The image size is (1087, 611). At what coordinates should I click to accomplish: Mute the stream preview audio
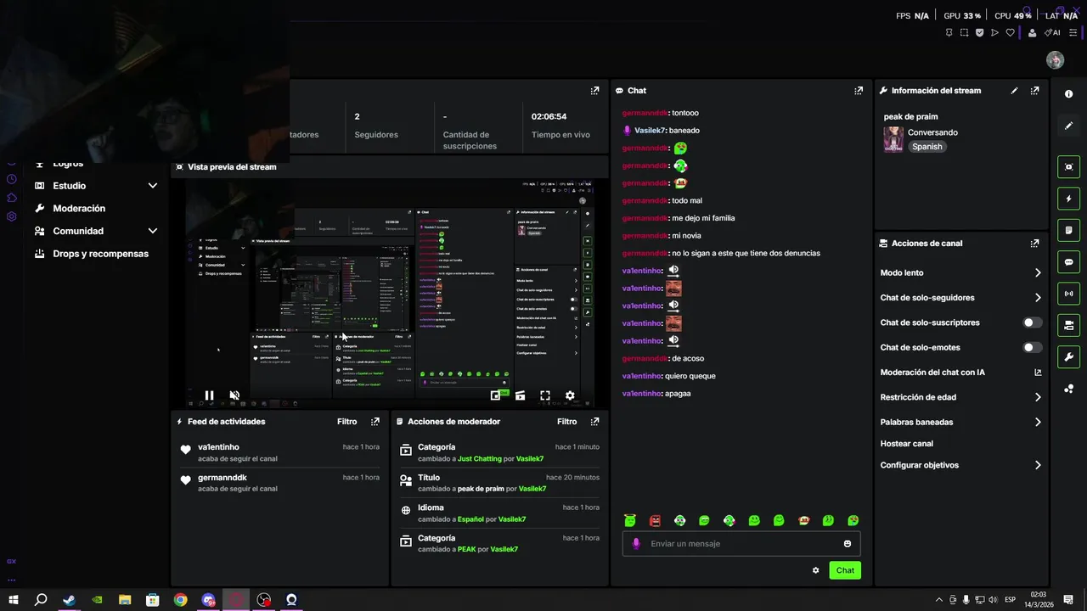tap(234, 395)
